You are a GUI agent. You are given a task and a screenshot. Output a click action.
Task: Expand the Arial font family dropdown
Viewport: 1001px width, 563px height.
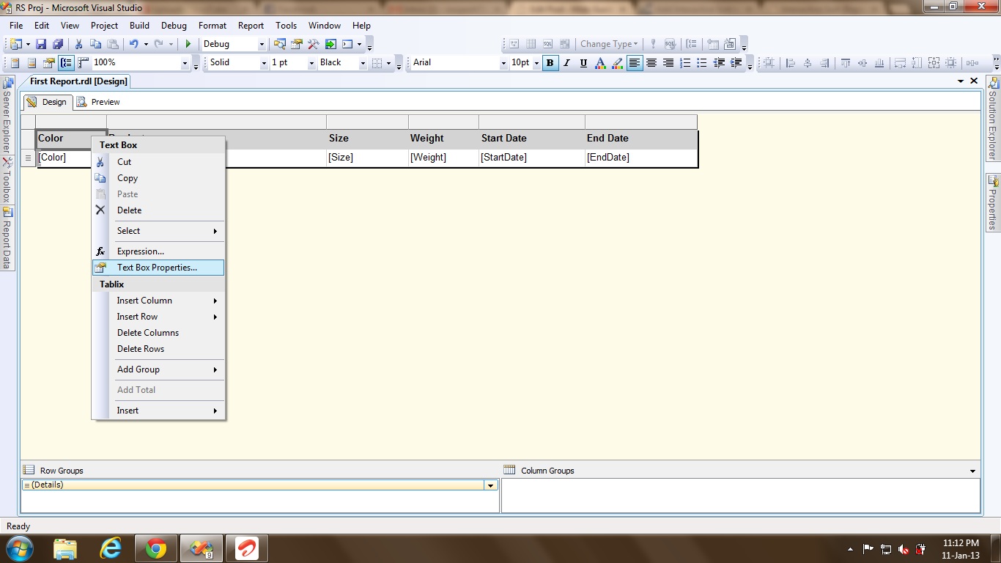(503, 63)
